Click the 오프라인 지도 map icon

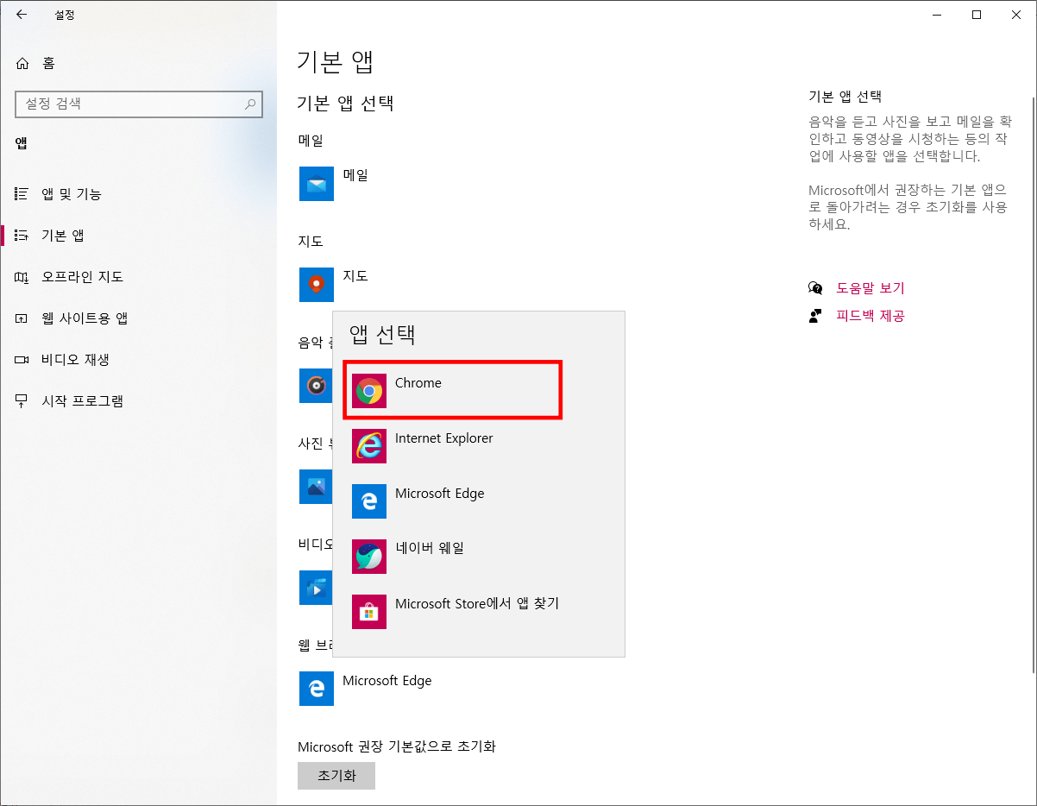click(x=22, y=277)
